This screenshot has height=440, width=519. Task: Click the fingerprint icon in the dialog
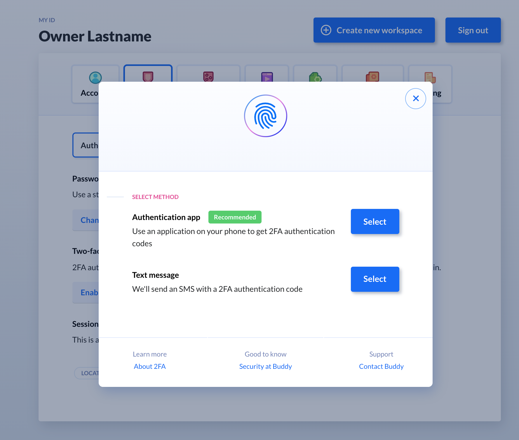coord(266,116)
